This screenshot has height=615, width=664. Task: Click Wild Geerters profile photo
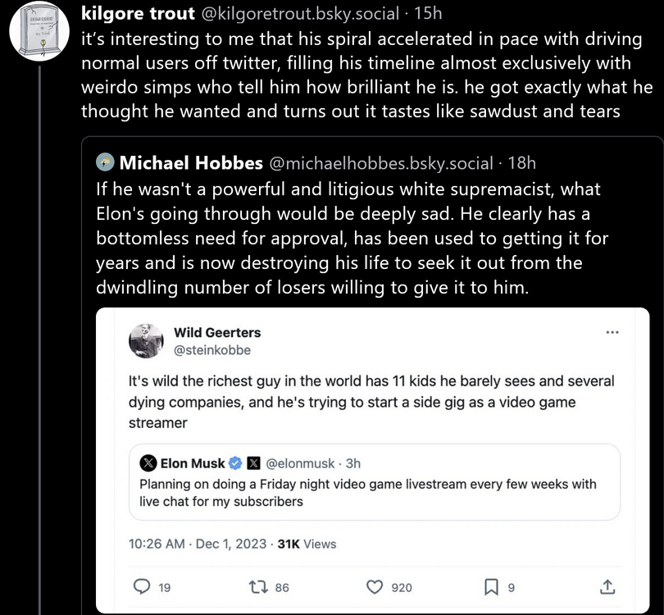coord(146,340)
